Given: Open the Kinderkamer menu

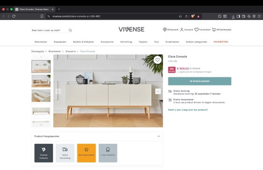Looking at the screenshot, I should [172, 42].
